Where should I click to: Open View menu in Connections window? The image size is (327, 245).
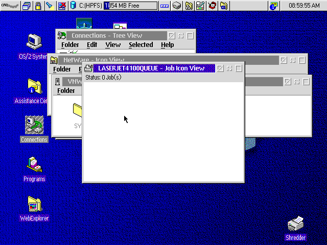click(x=113, y=45)
